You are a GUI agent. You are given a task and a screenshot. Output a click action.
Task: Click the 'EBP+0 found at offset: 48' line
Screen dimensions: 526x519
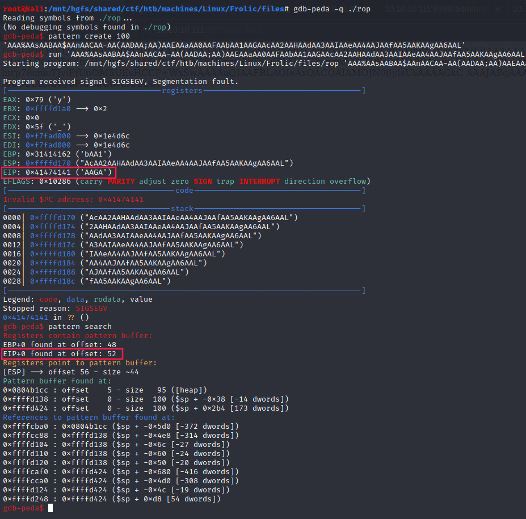coord(60,345)
